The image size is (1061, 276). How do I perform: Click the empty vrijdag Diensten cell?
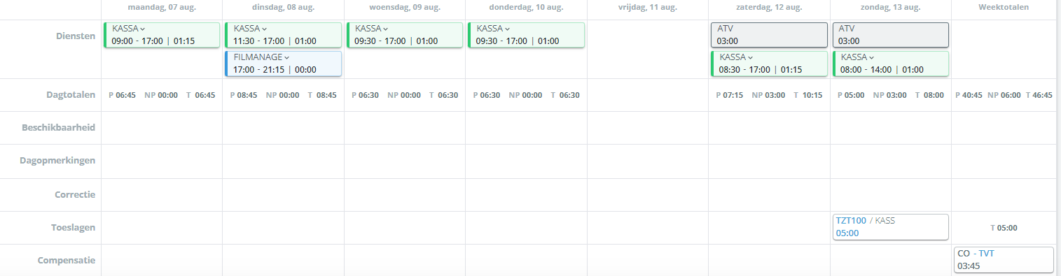pyautogui.click(x=648, y=49)
